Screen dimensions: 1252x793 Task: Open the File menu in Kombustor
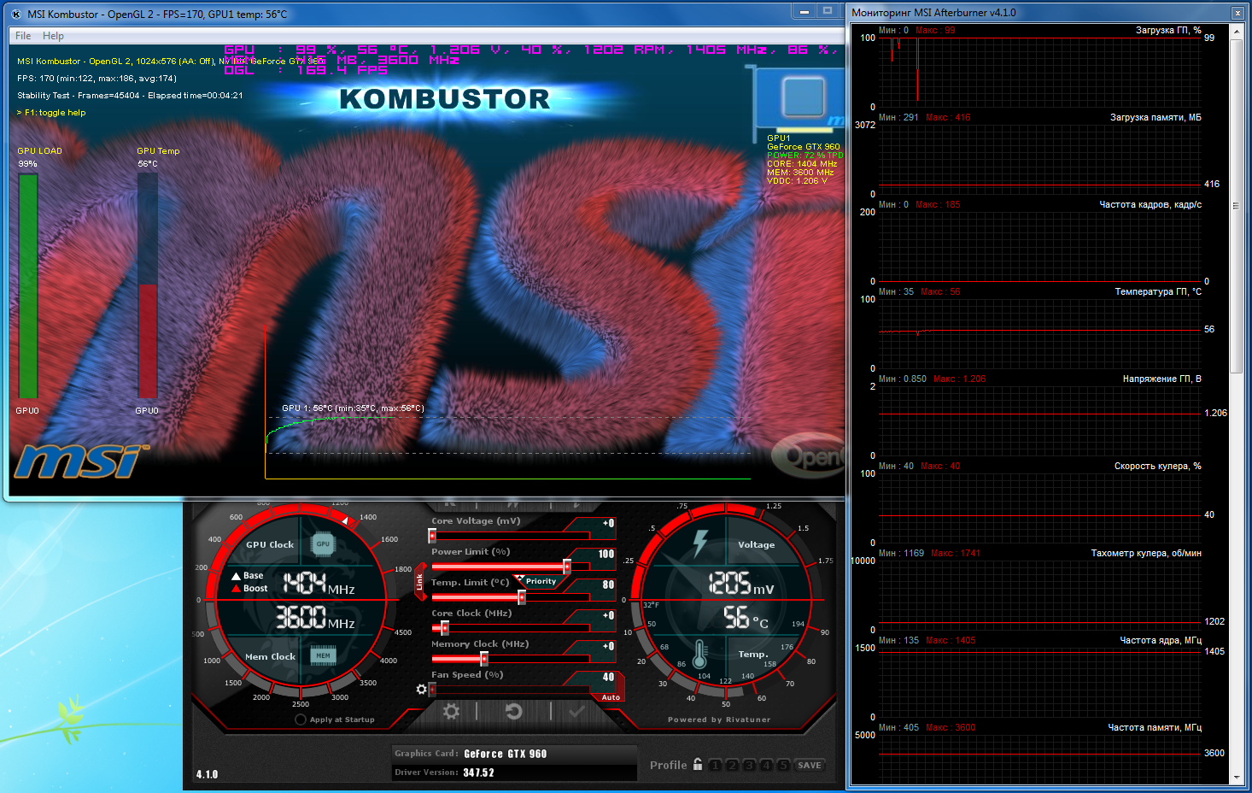click(x=23, y=36)
